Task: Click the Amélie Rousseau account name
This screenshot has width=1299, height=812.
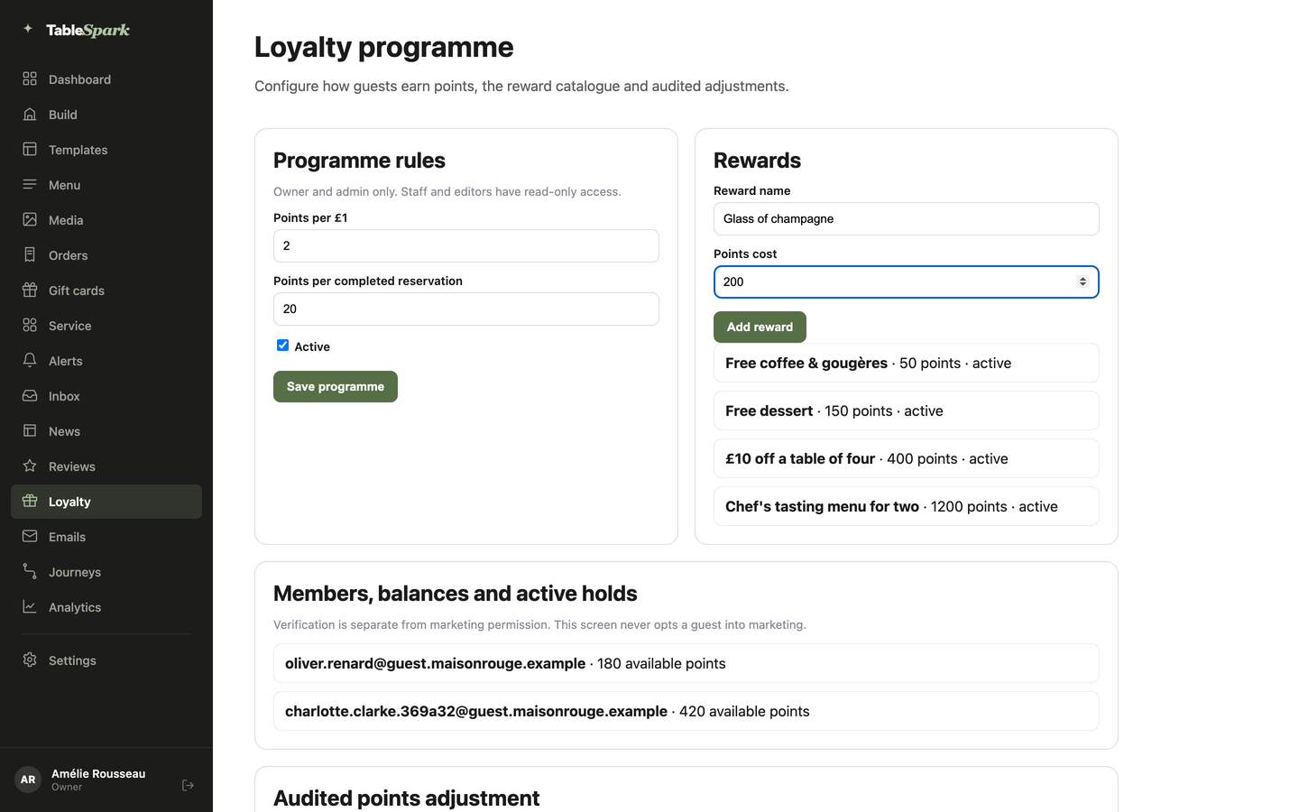Action: tap(98, 773)
